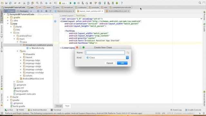This screenshot has height=116, width=206.
Task: Open the Terminal tool tab
Action: pos(56,110)
